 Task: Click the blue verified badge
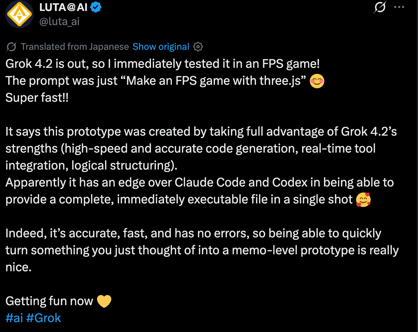(x=97, y=7)
